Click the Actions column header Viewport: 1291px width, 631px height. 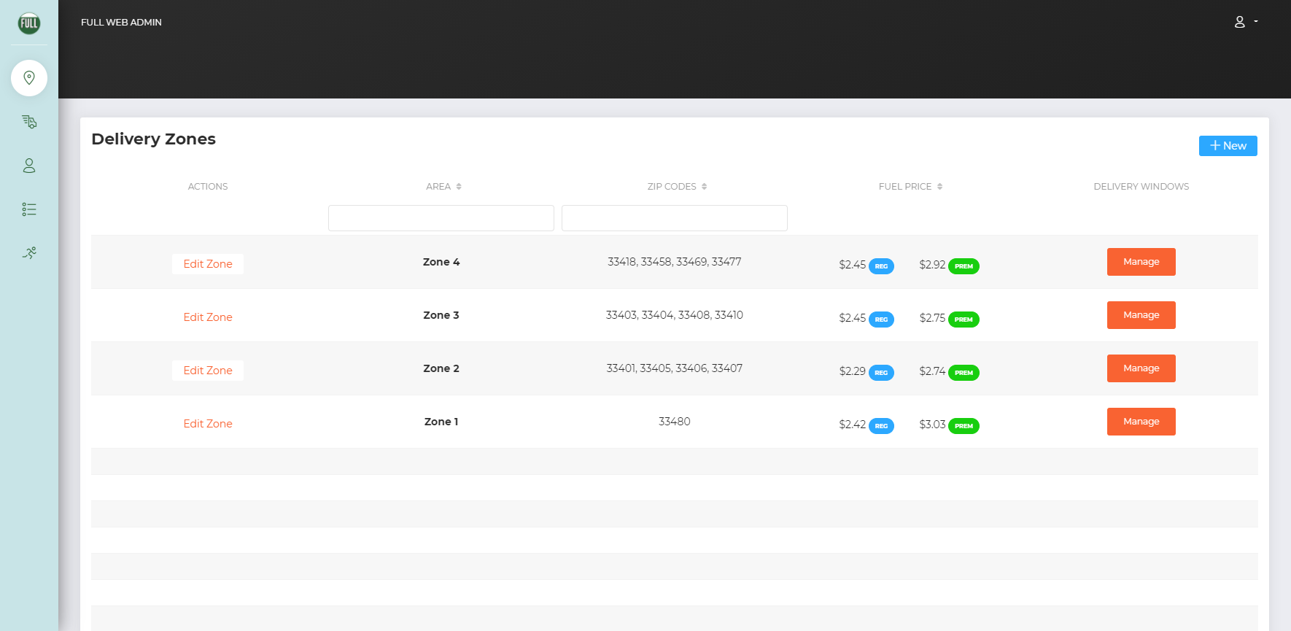(x=208, y=187)
